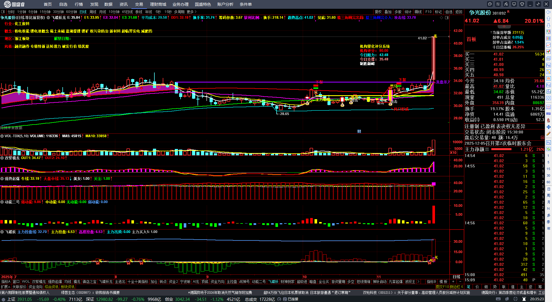This screenshot has height=302, width=552.
Task: Click the magenta 强势起爆 signal block
Action: pos(434,184)
